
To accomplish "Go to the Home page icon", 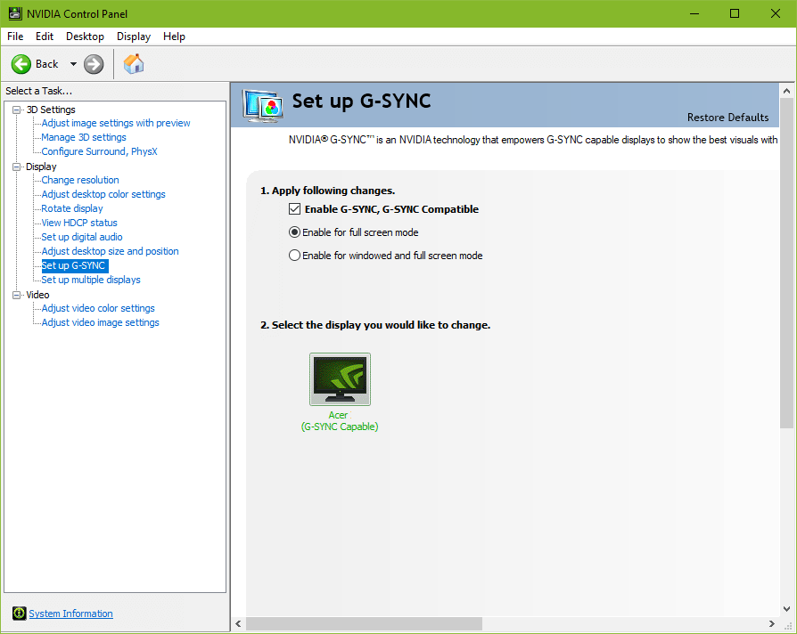I will pyautogui.click(x=134, y=64).
